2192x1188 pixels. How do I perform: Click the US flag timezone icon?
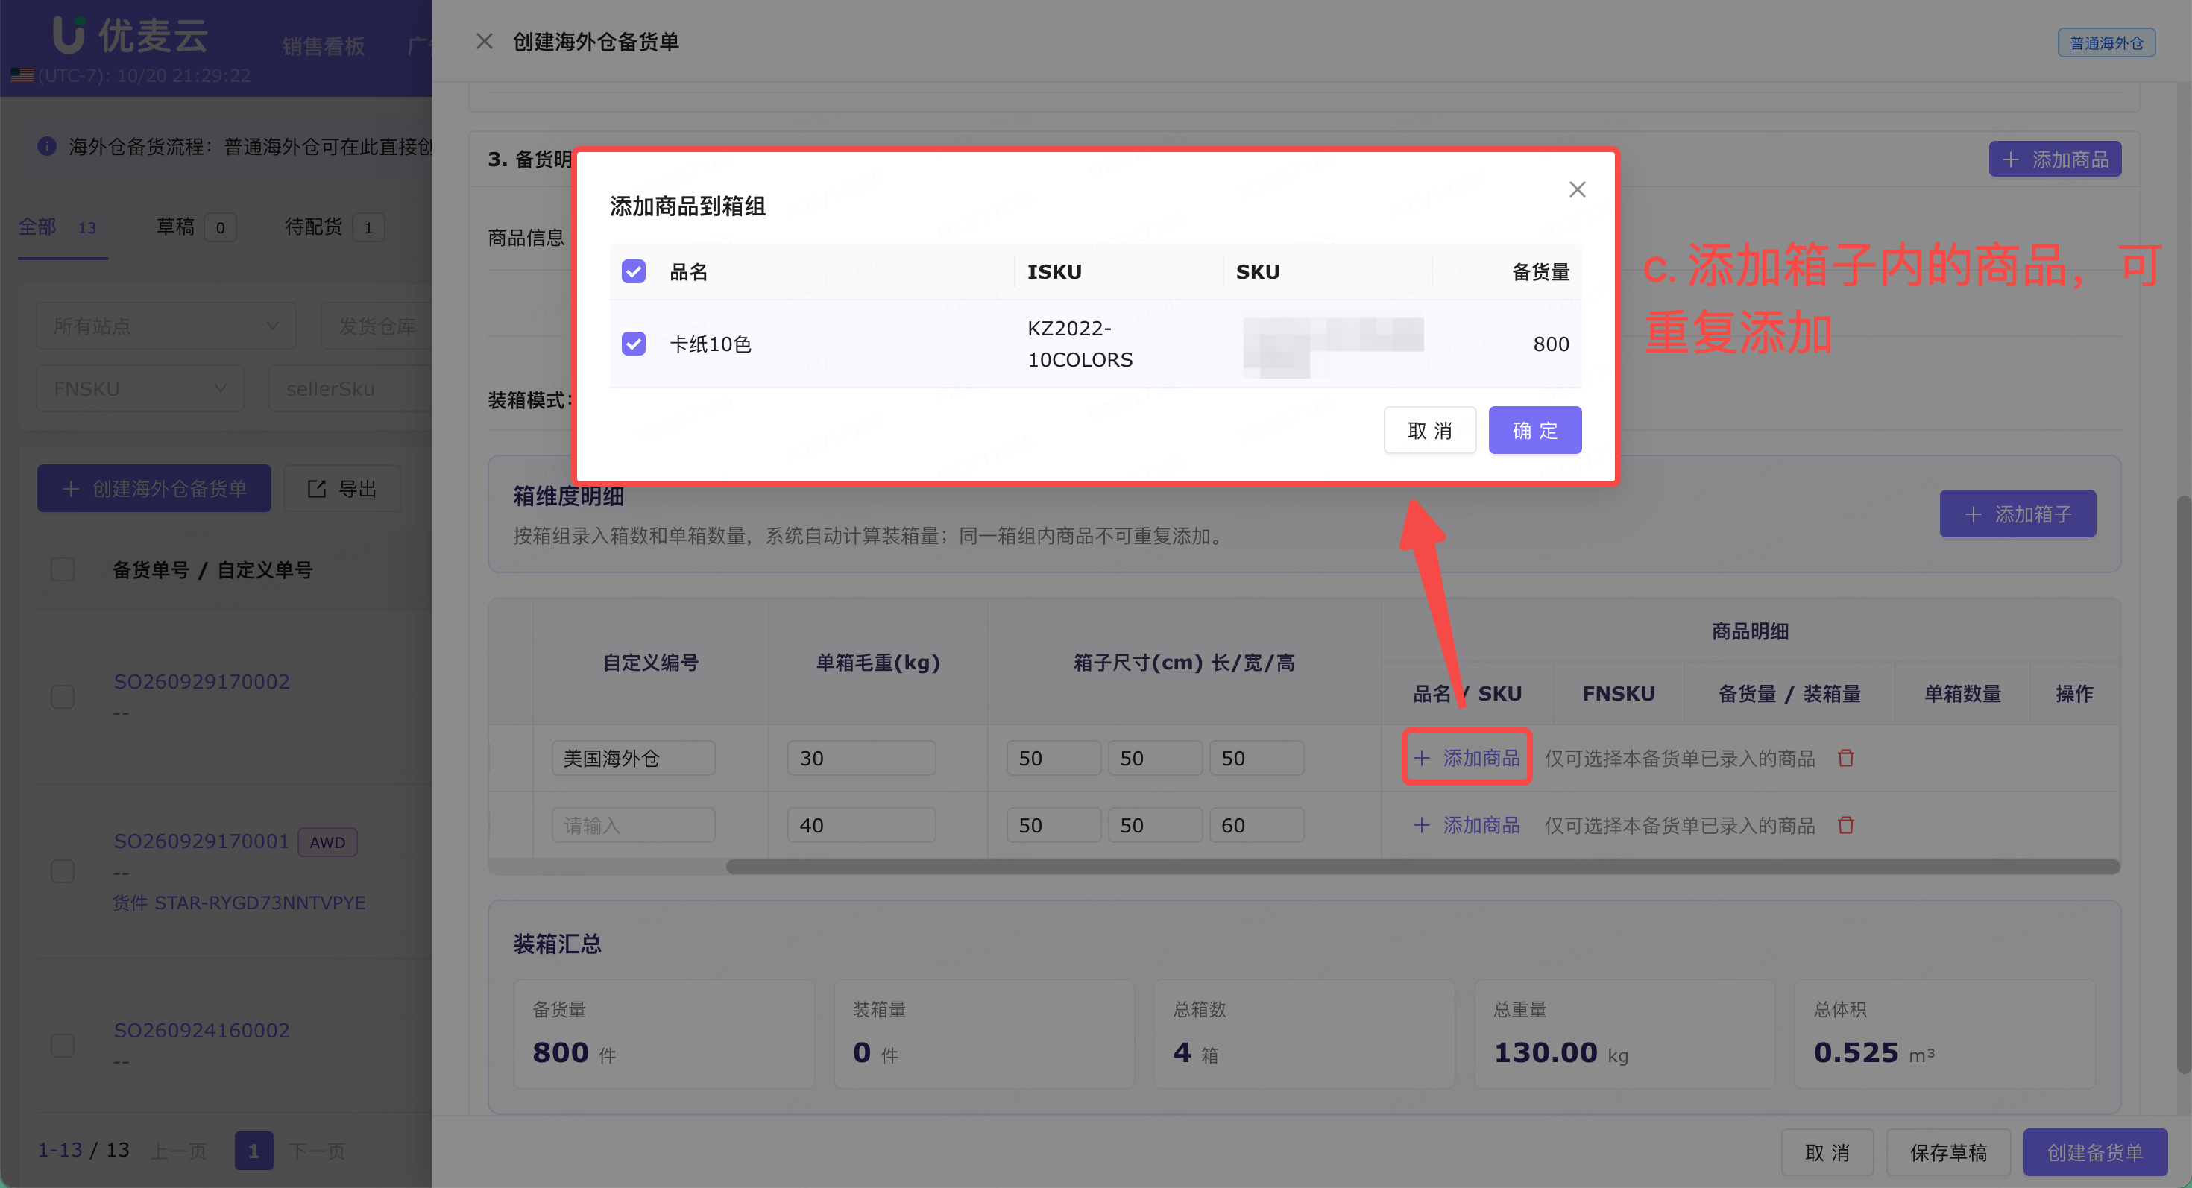coord(22,75)
